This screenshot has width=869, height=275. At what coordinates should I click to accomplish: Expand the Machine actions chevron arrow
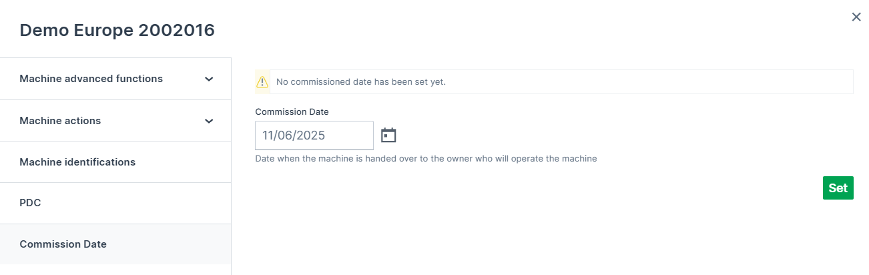tap(209, 121)
